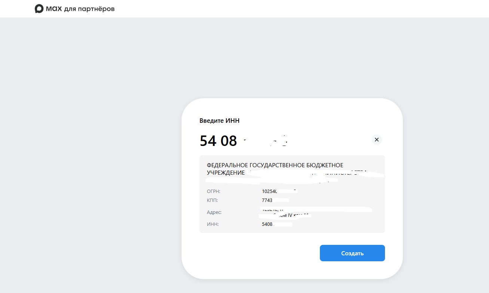Click the "ФЕДЕРАЛЬНОЕ ГОСУДАРСТВЕННОЕ БЮДЖЕТНОЕ" title line
Image resolution: width=489 pixels, height=293 pixels.
[275, 165]
